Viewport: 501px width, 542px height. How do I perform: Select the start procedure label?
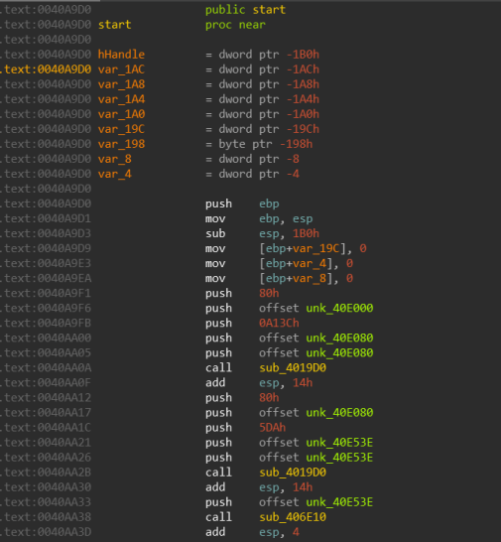[115, 25]
